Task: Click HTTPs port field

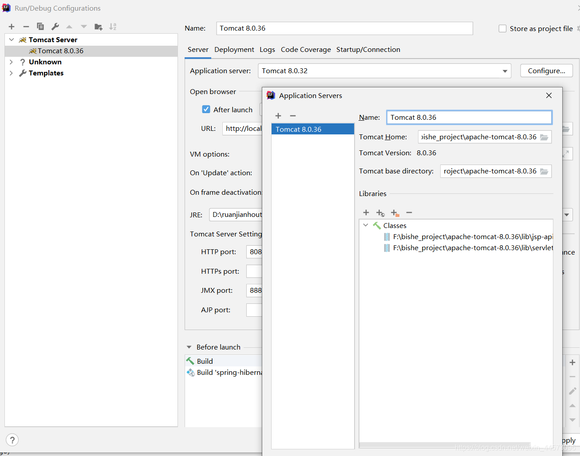Action: click(254, 271)
